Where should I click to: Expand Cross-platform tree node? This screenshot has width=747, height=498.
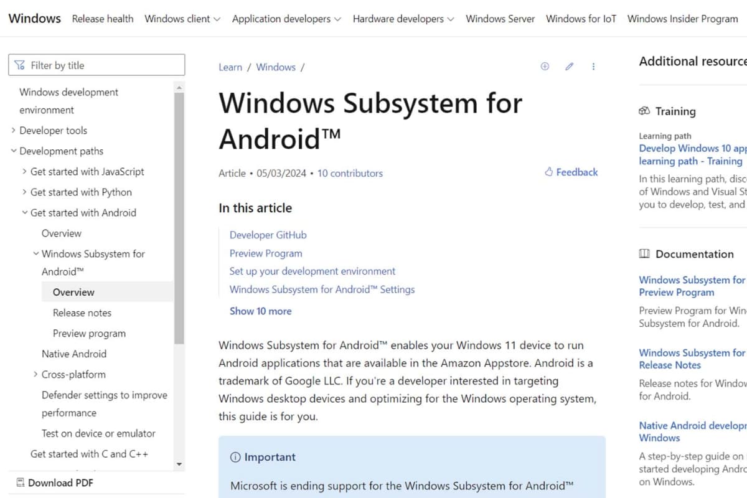coord(35,375)
